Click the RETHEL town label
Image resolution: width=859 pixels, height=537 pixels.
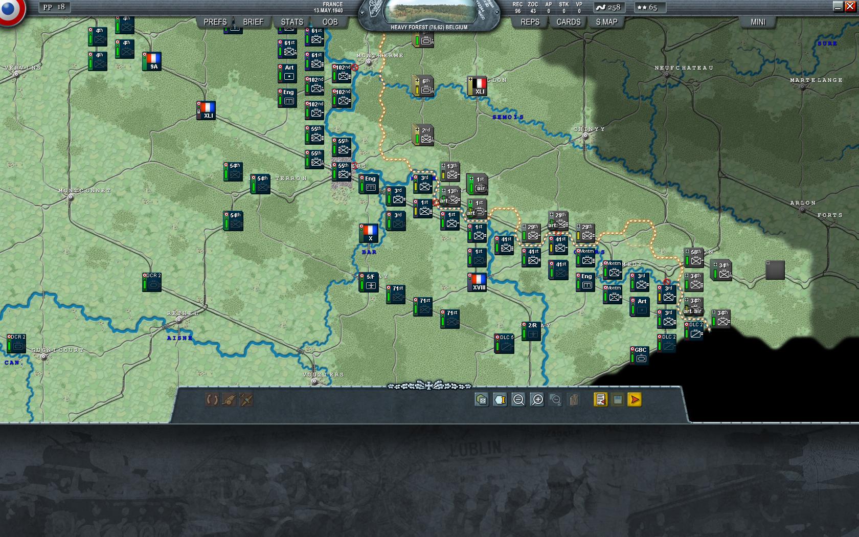pos(183,313)
